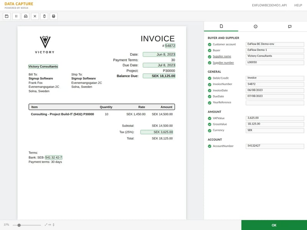Click the Supplier number field L00050

(275, 62)
